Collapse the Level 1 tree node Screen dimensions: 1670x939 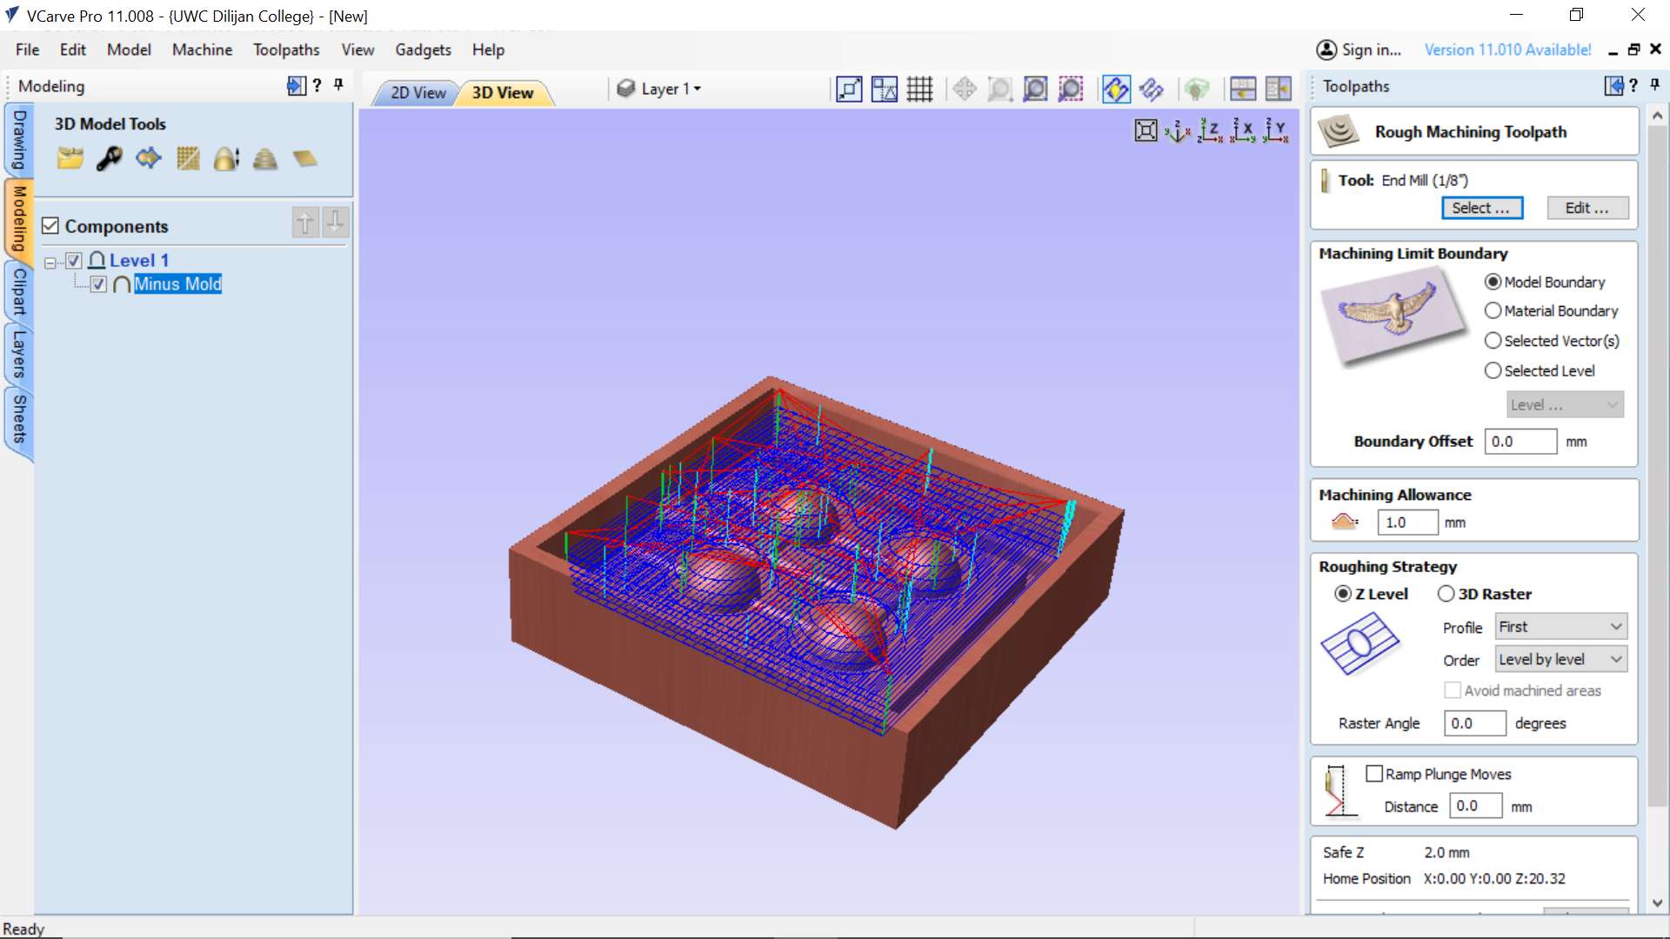[50, 262]
